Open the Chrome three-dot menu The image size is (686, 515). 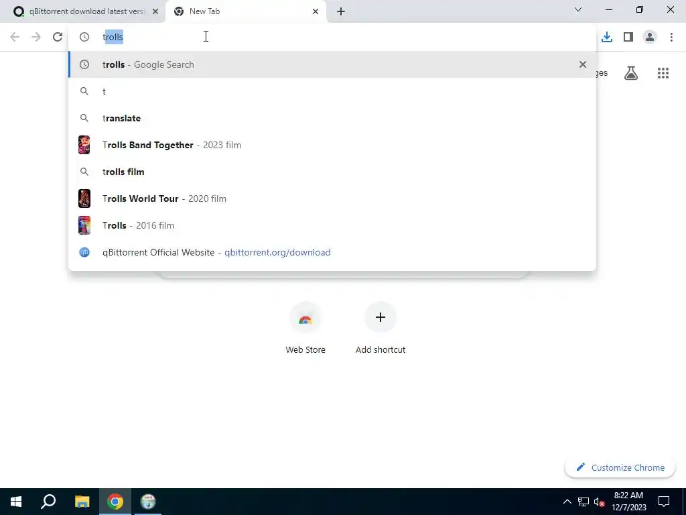pos(671,38)
